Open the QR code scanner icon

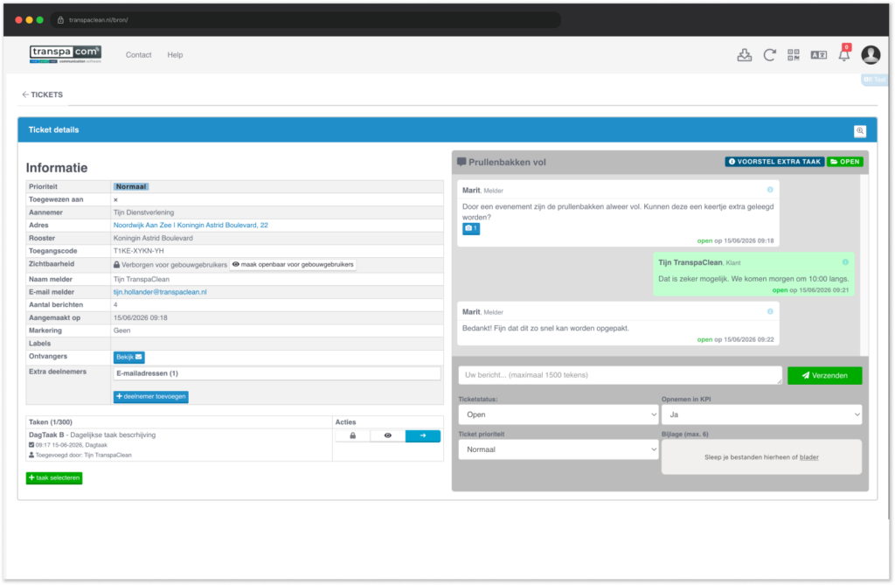(794, 55)
